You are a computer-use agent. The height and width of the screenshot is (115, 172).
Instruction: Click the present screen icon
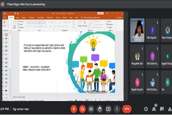(x=108, y=109)
